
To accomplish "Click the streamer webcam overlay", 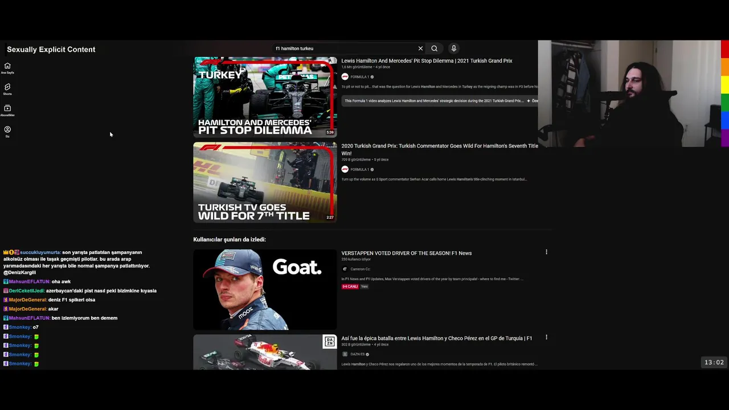I will [629, 93].
